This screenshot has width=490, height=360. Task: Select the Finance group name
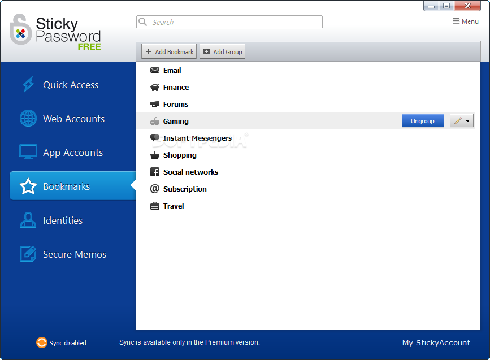pyautogui.click(x=176, y=87)
